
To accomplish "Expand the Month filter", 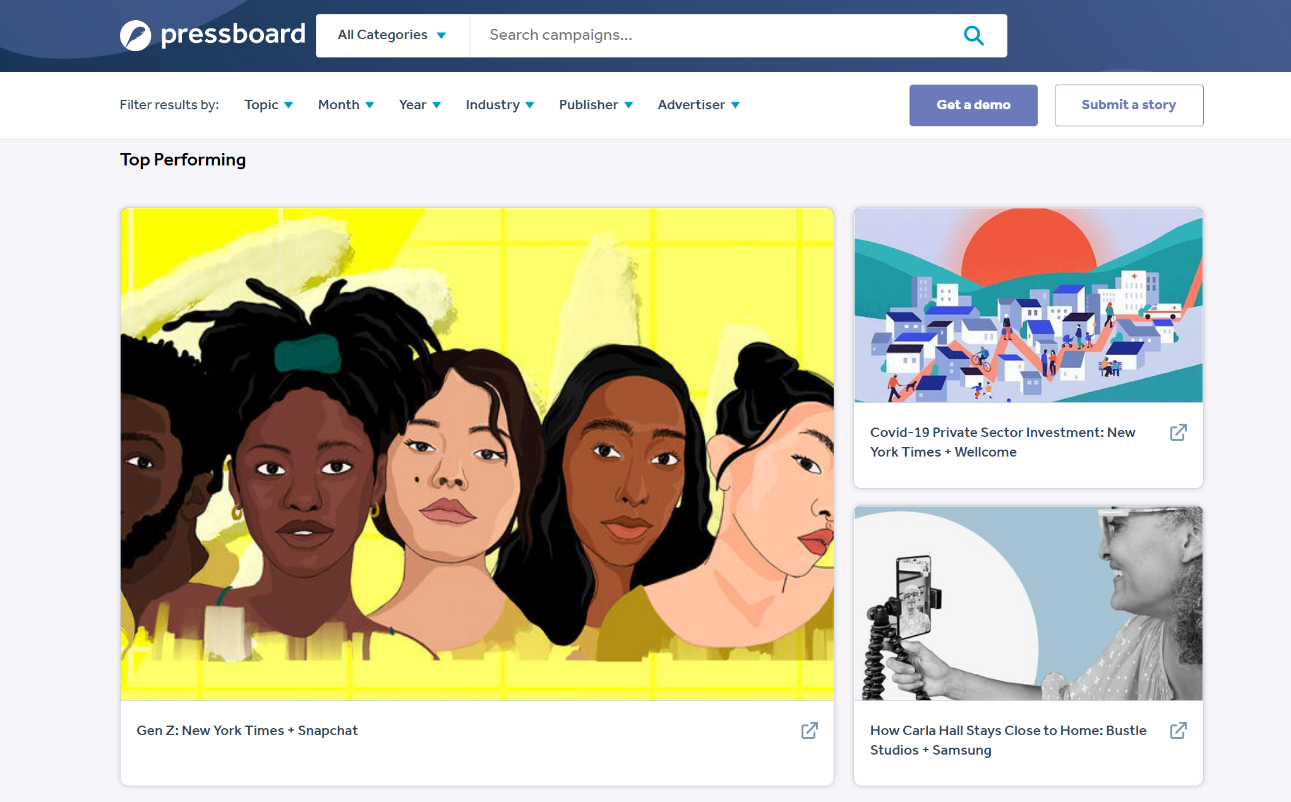I will tap(346, 105).
